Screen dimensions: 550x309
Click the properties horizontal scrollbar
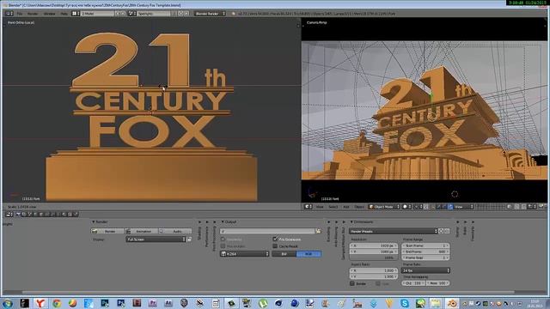pyautogui.click(x=268, y=292)
